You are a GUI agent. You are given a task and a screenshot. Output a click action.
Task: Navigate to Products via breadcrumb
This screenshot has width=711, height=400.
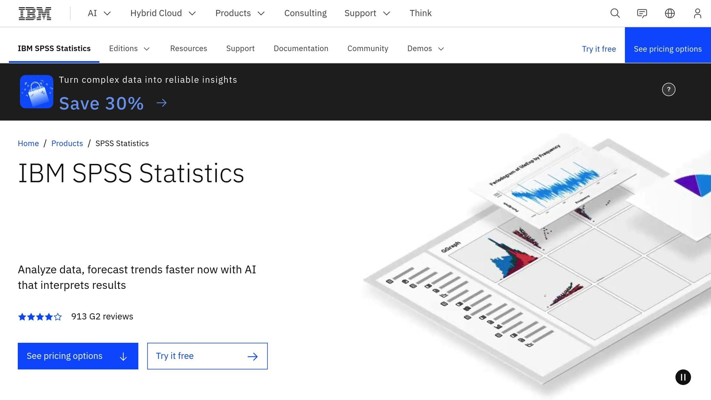(x=67, y=143)
